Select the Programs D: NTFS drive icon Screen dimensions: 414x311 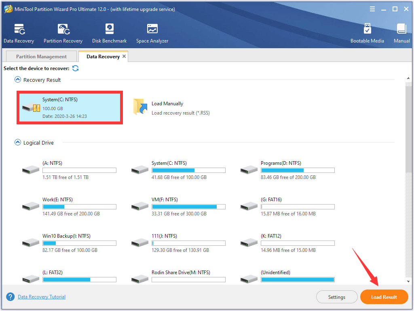pyautogui.click(x=249, y=170)
